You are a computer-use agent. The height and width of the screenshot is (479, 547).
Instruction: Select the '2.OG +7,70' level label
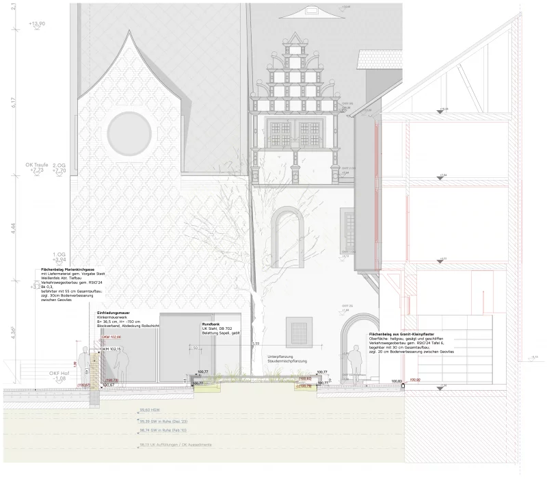pyautogui.click(x=59, y=168)
